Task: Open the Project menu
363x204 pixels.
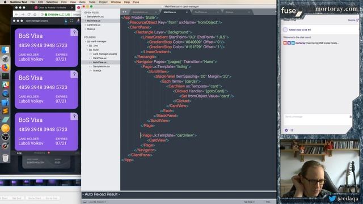Action: [x=103, y=2]
